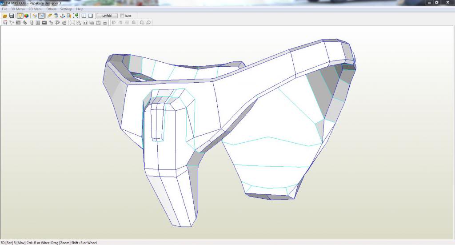Click the printer icon in lower toolbar
Image resolution: width=455 pixels, height=245 pixels.
click(x=105, y=23)
